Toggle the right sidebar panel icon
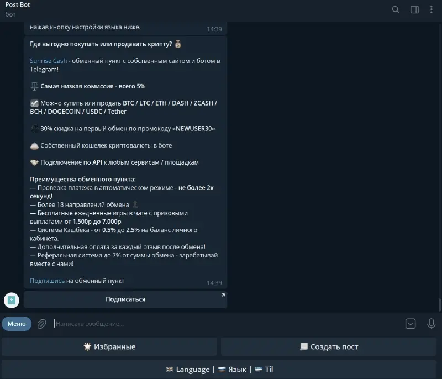This screenshot has height=379, width=442. [x=414, y=10]
